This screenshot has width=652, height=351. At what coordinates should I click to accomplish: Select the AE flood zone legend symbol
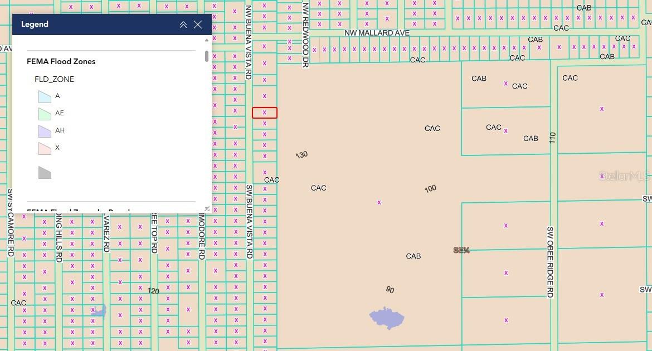(x=45, y=113)
